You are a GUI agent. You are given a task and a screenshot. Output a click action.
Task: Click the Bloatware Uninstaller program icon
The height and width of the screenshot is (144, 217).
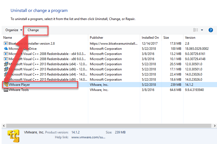pyautogui.click(x=6, y=44)
